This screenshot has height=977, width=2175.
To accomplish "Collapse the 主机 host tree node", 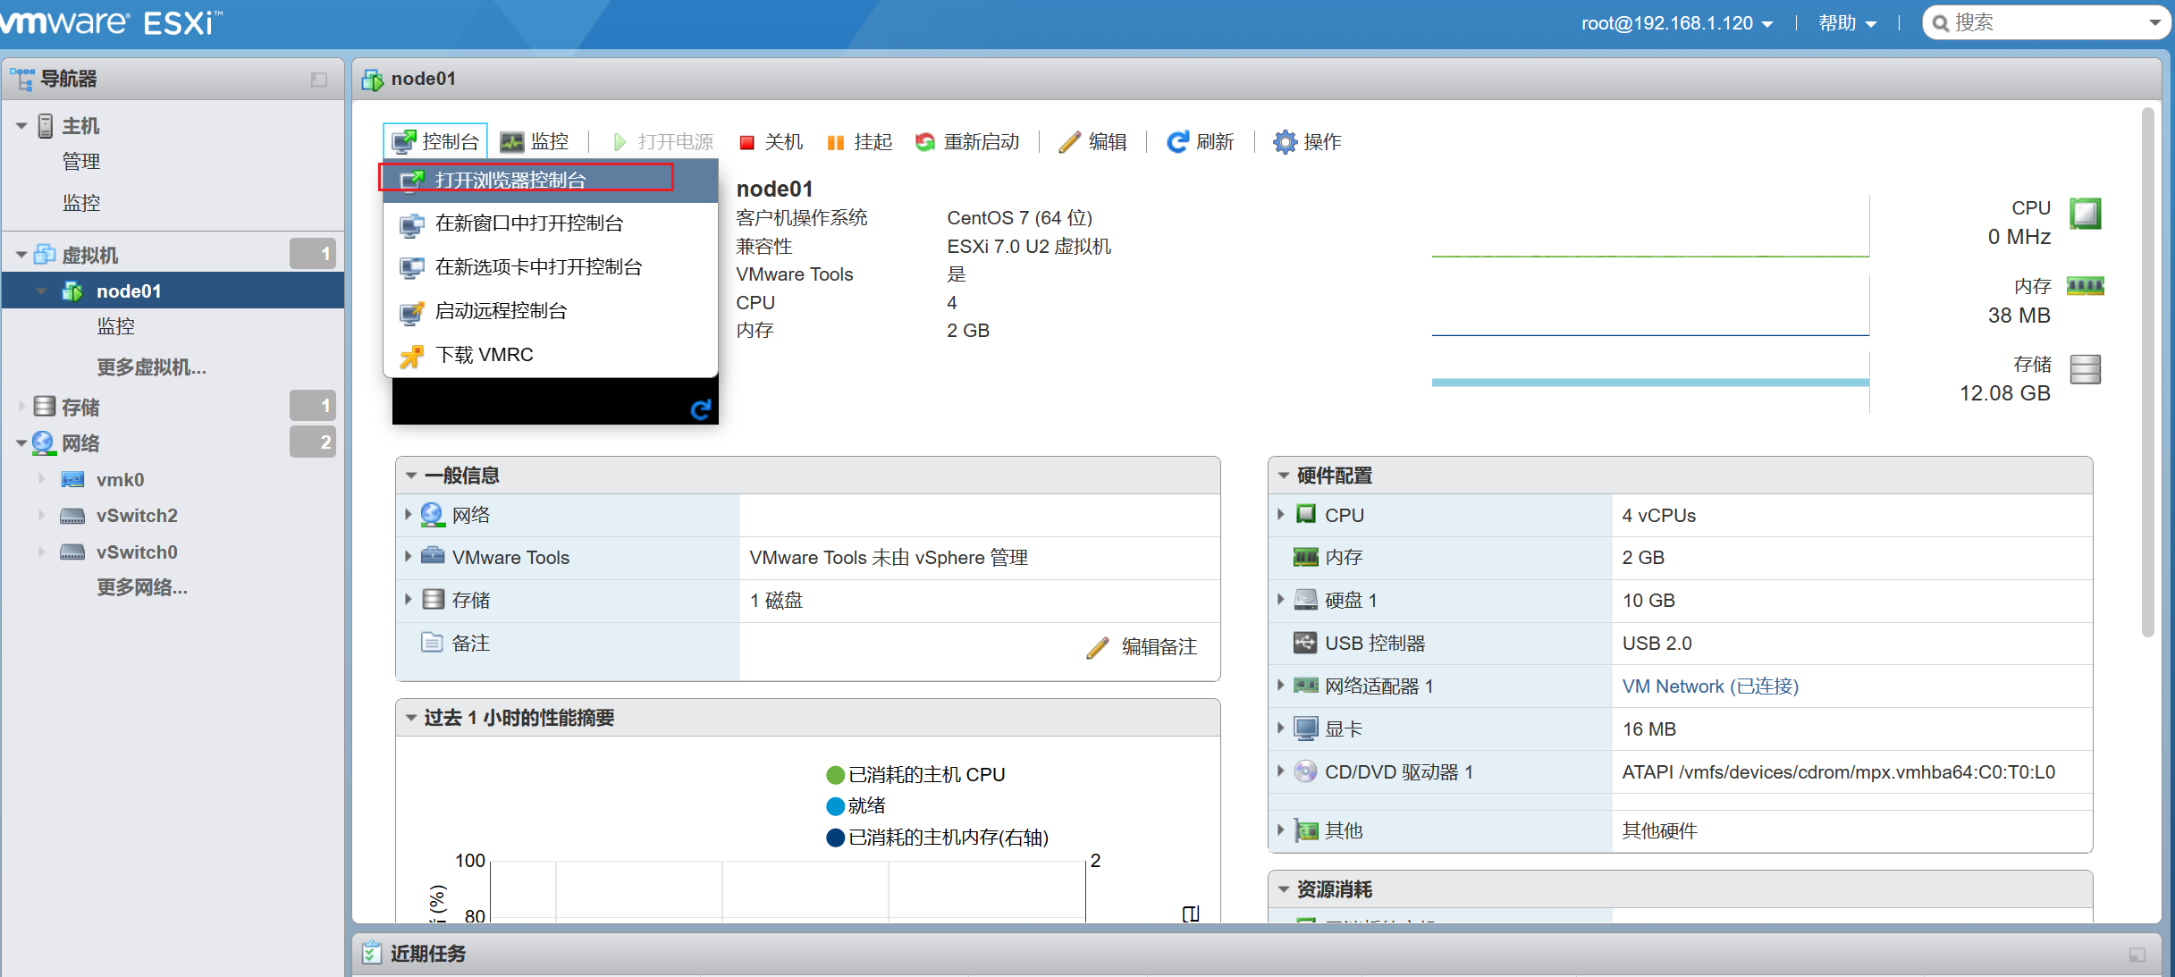I will (x=21, y=126).
